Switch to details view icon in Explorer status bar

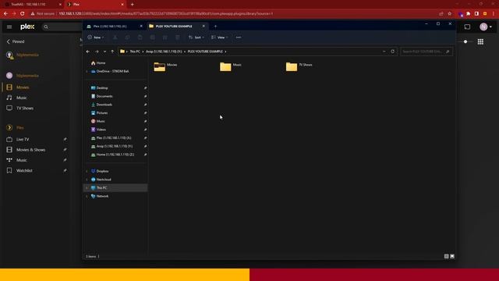pos(446,256)
